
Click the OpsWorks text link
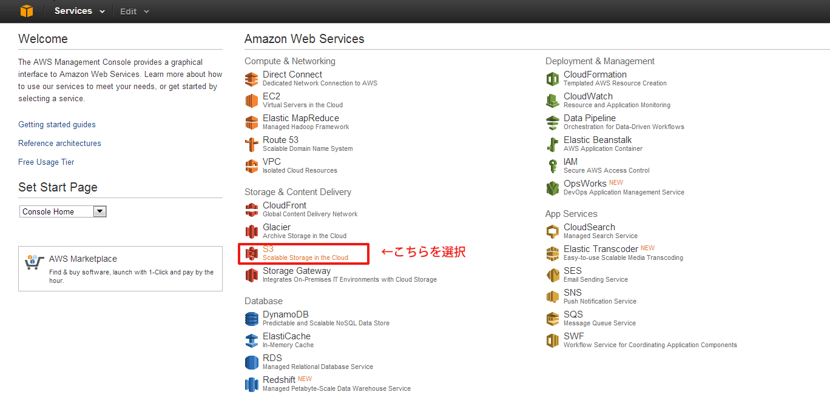[x=585, y=184]
